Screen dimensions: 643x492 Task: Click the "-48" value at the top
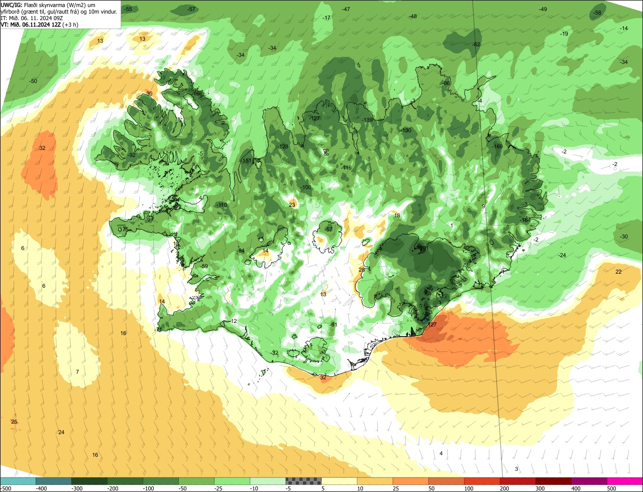413,16
